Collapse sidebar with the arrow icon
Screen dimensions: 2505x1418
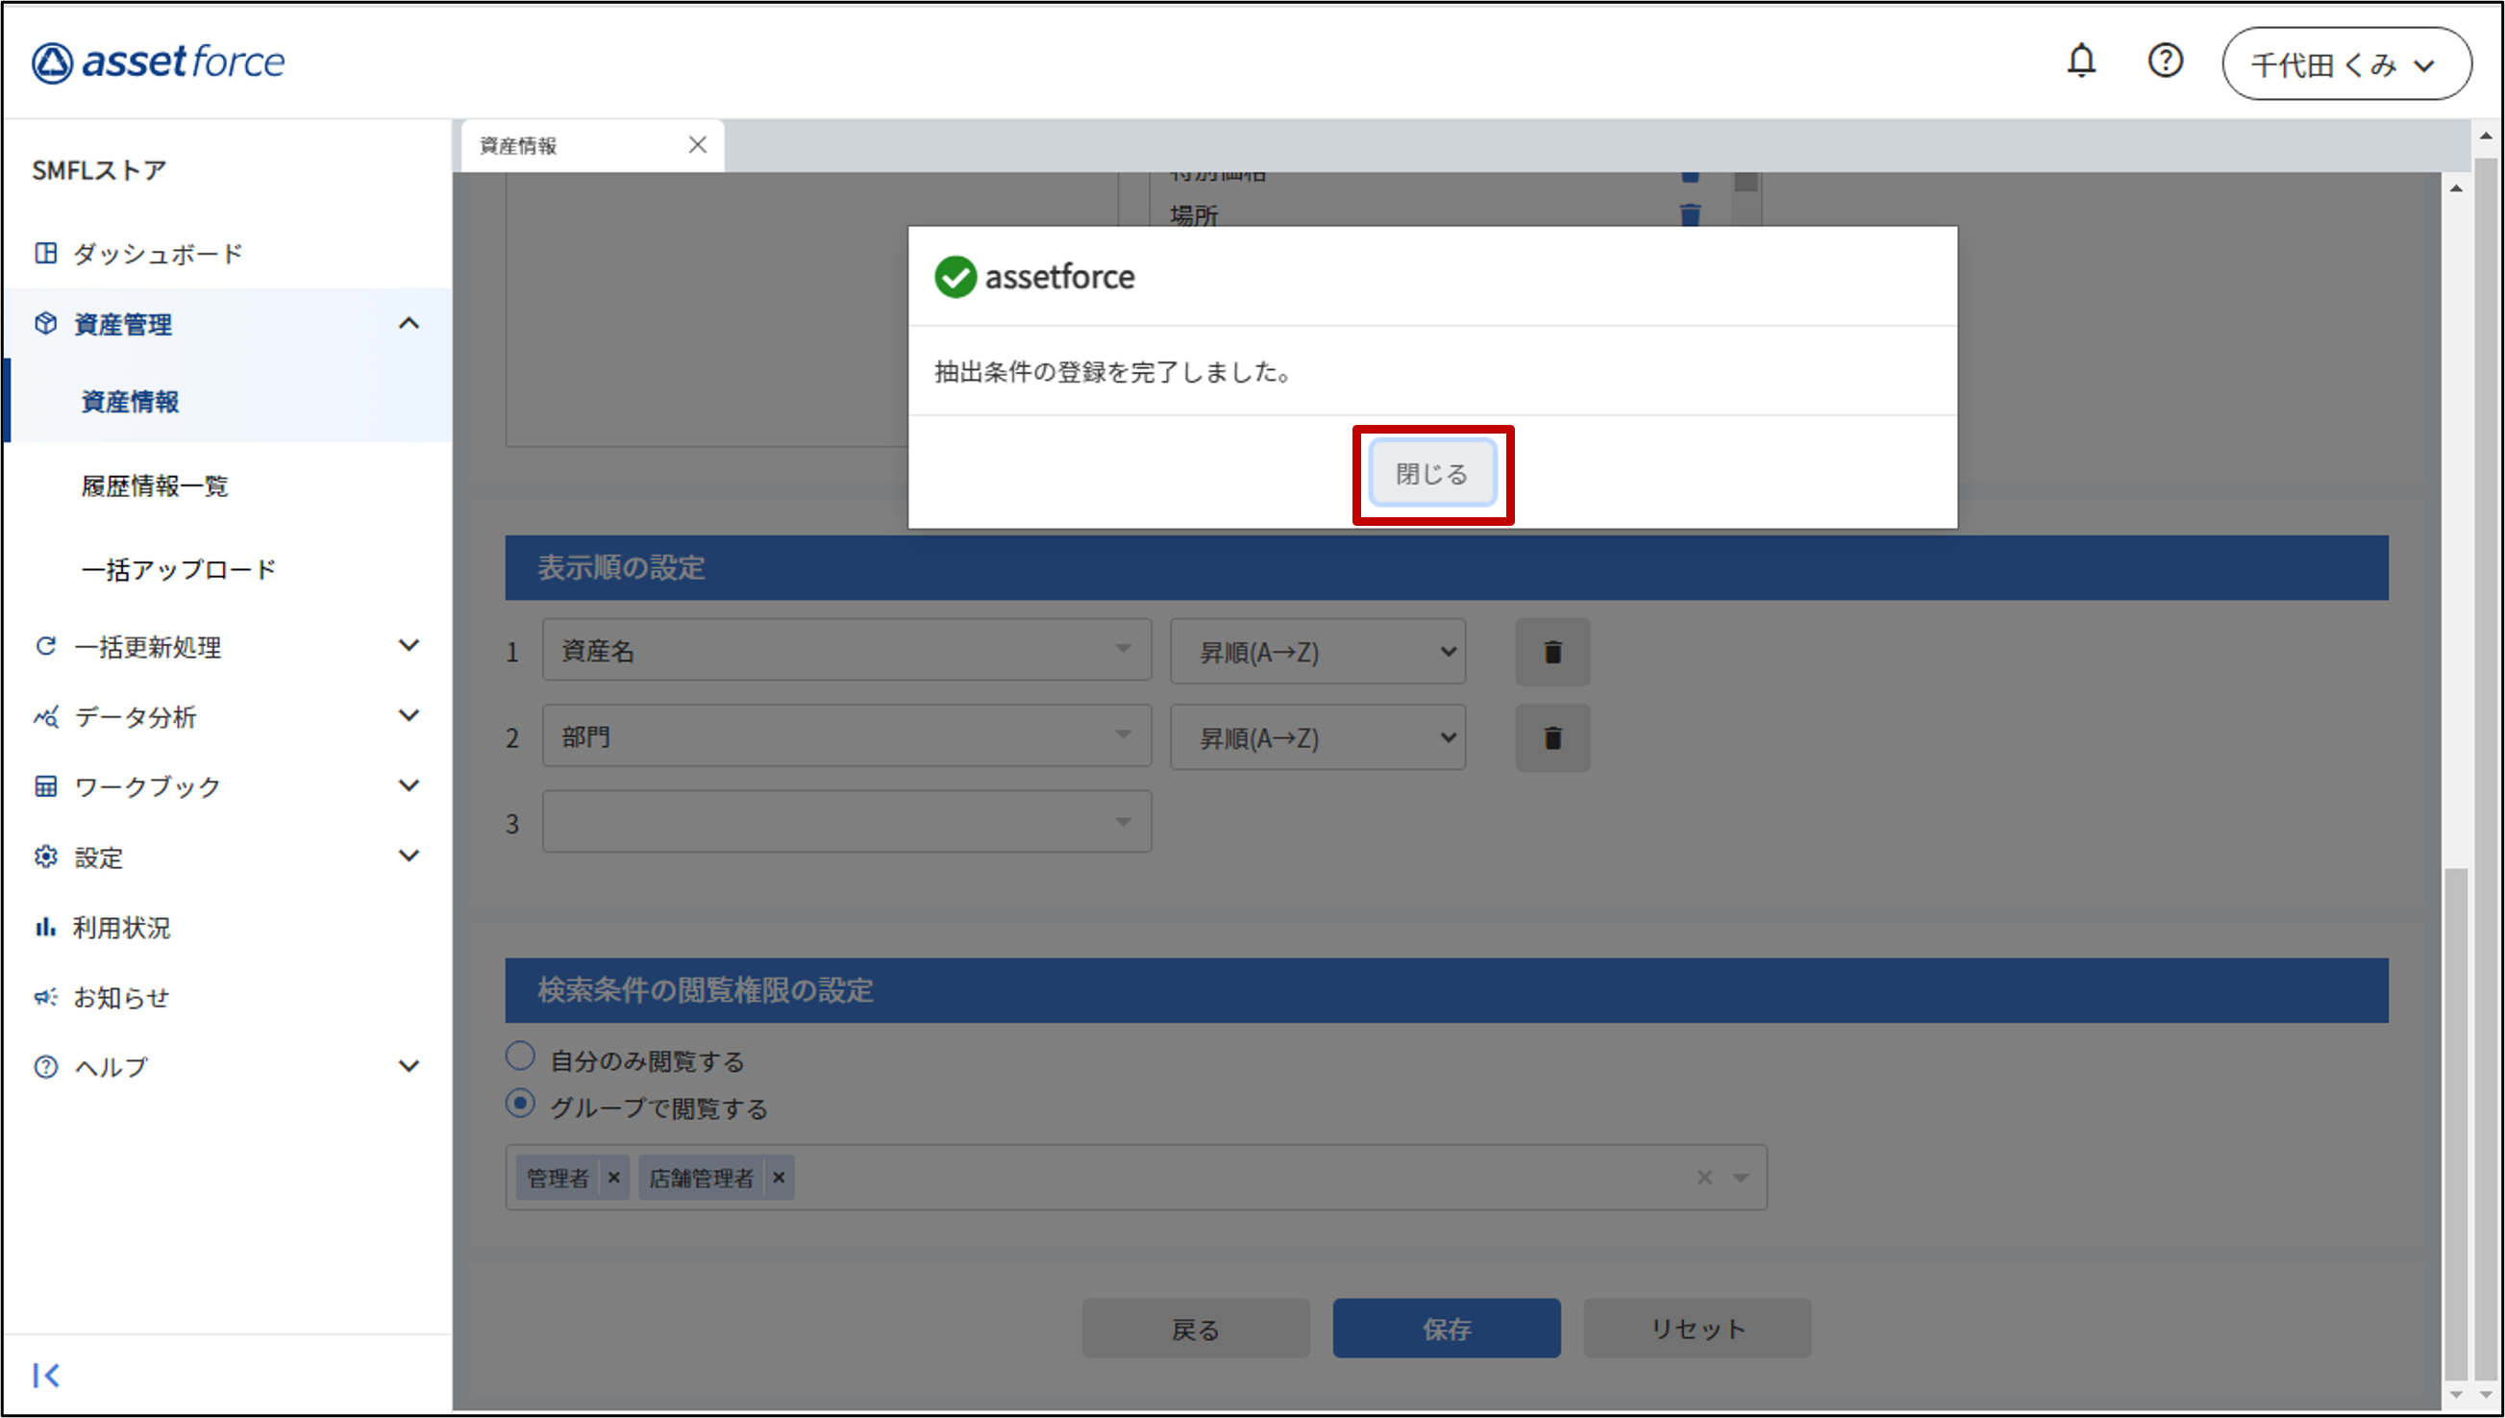tap(46, 1375)
